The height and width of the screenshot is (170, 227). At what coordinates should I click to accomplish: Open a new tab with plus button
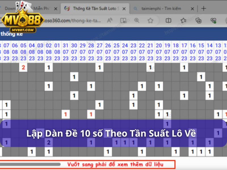[x=203, y=8]
